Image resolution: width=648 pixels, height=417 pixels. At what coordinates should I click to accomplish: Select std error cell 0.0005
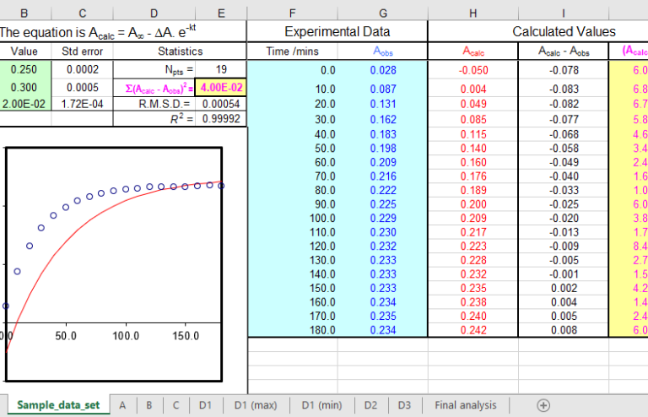[82, 88]
